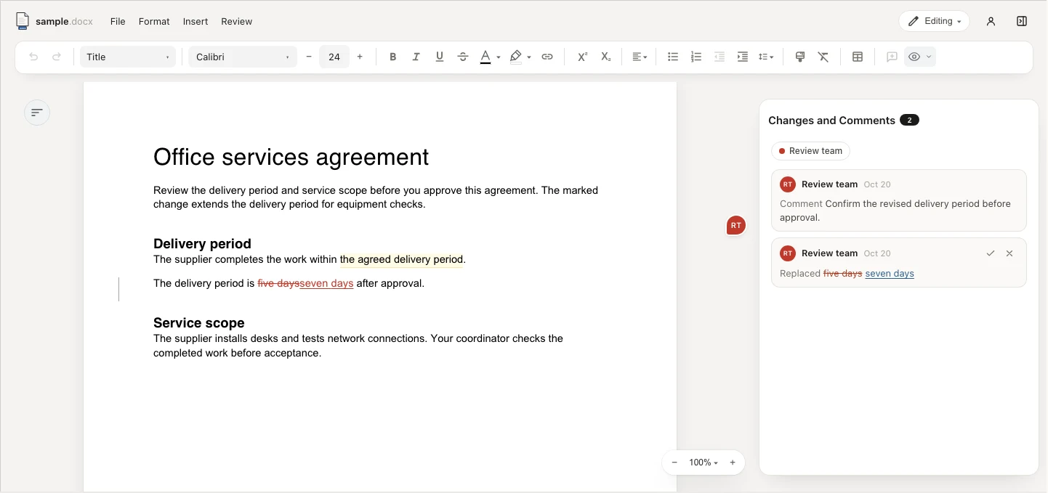Toggle superscript formatting

582,57
